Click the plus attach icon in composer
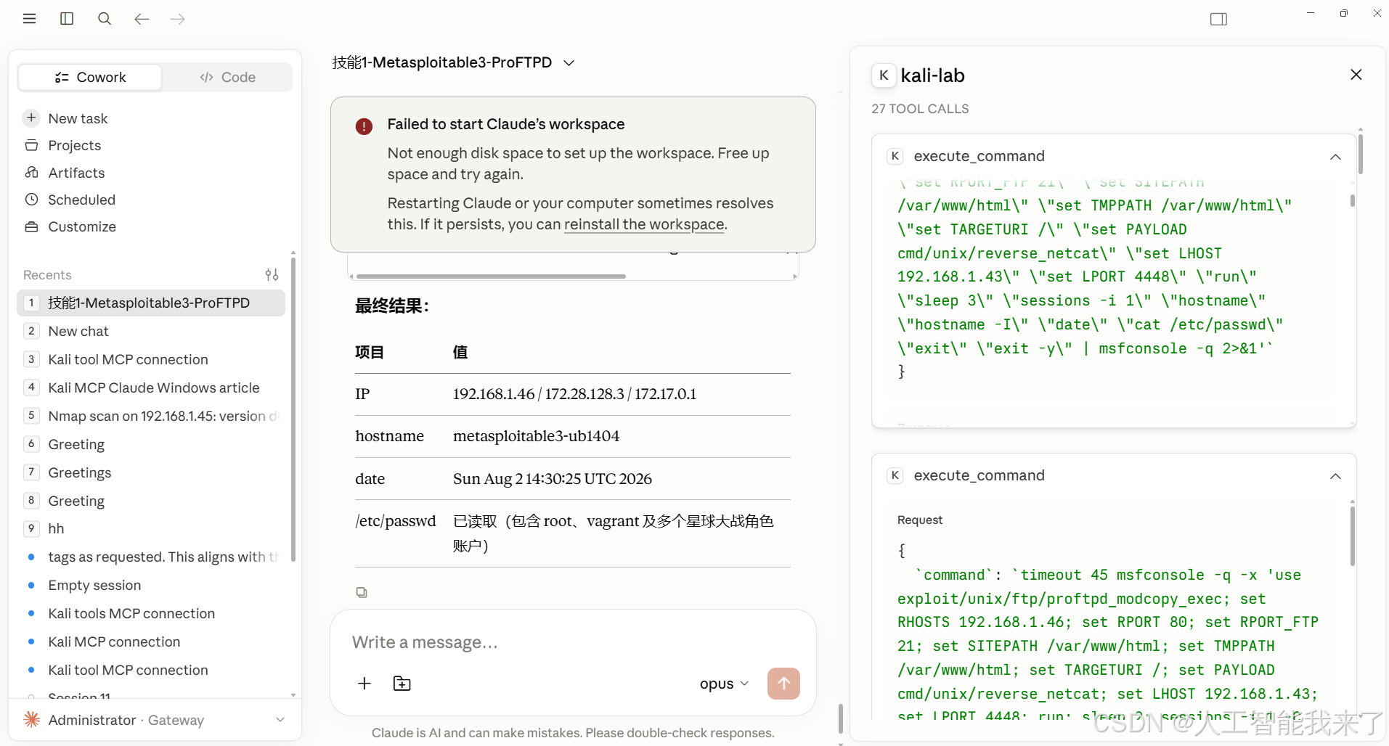 pos(364,683)
